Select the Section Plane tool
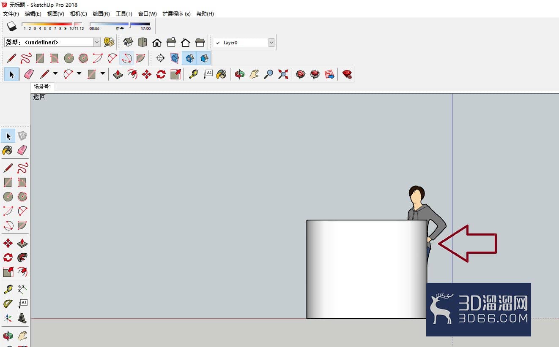 160,58
